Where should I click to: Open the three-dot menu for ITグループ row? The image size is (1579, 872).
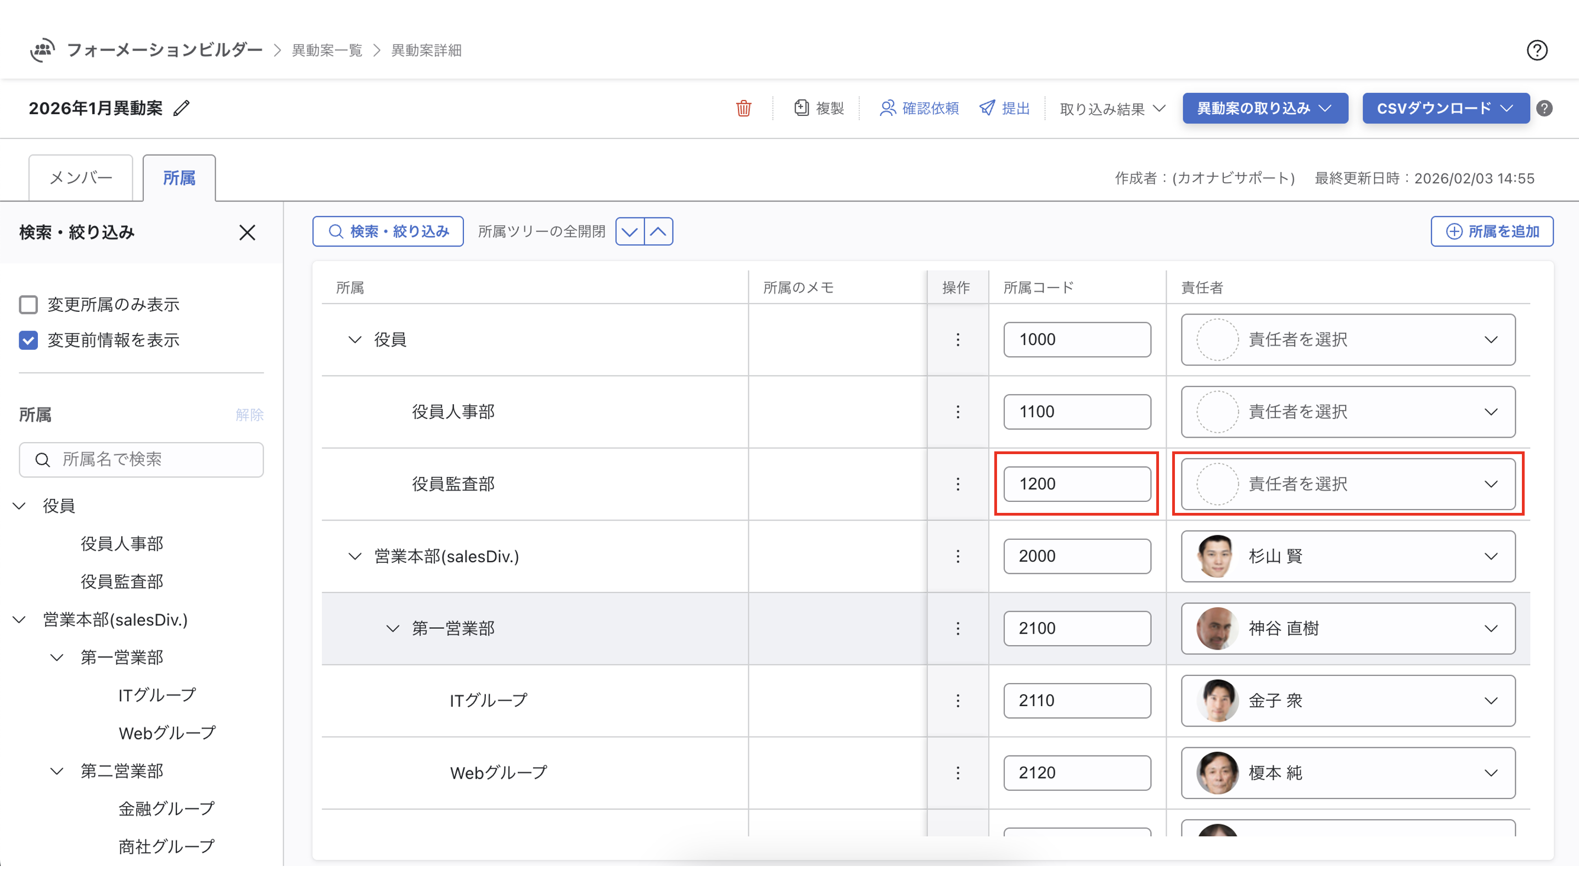pyautogui.click(x=958, y=701)
